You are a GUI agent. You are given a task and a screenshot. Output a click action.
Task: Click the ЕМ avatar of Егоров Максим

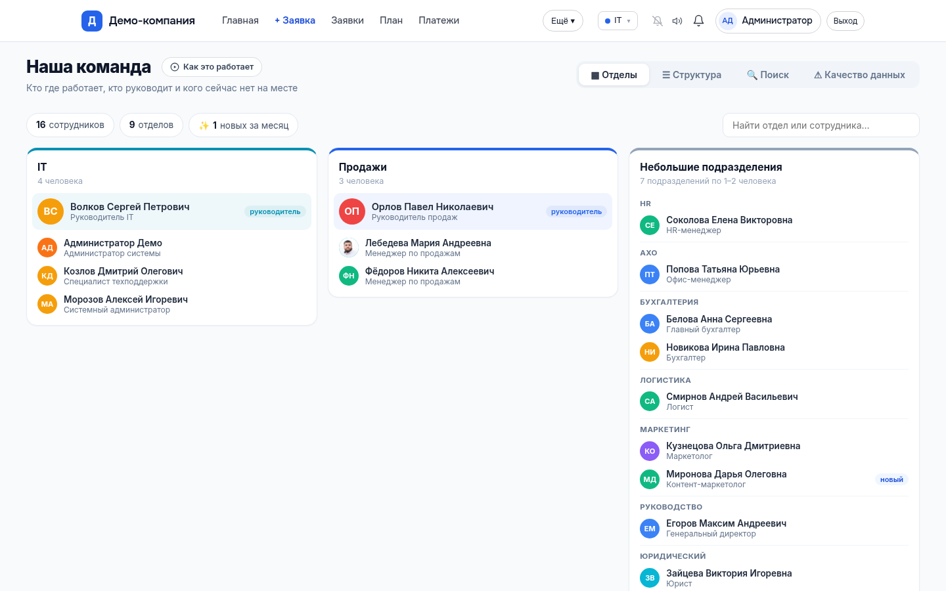(650, 529)
